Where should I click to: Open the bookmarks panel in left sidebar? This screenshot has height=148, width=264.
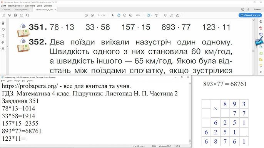pos(3,36)
